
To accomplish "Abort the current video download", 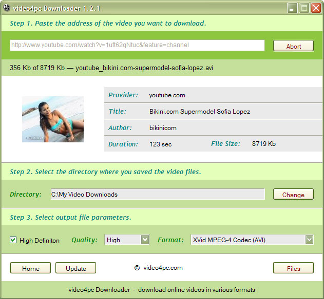I will coord(293,46).
